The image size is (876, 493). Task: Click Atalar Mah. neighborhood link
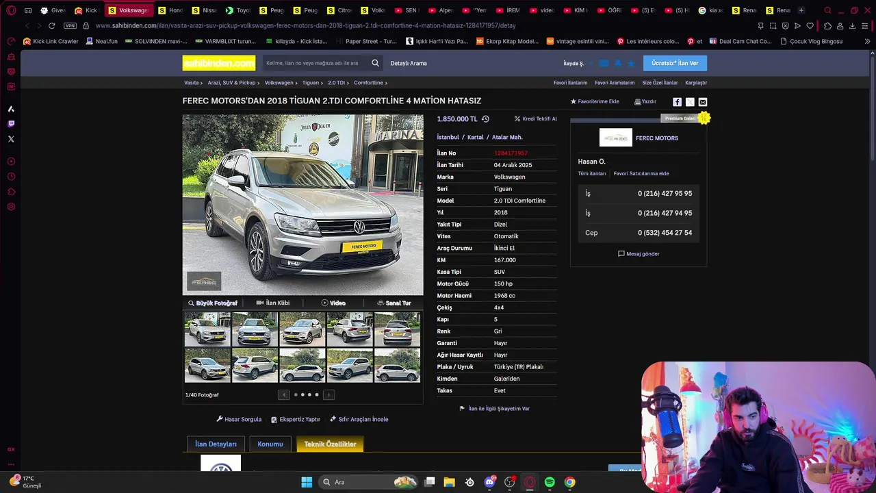507,138
